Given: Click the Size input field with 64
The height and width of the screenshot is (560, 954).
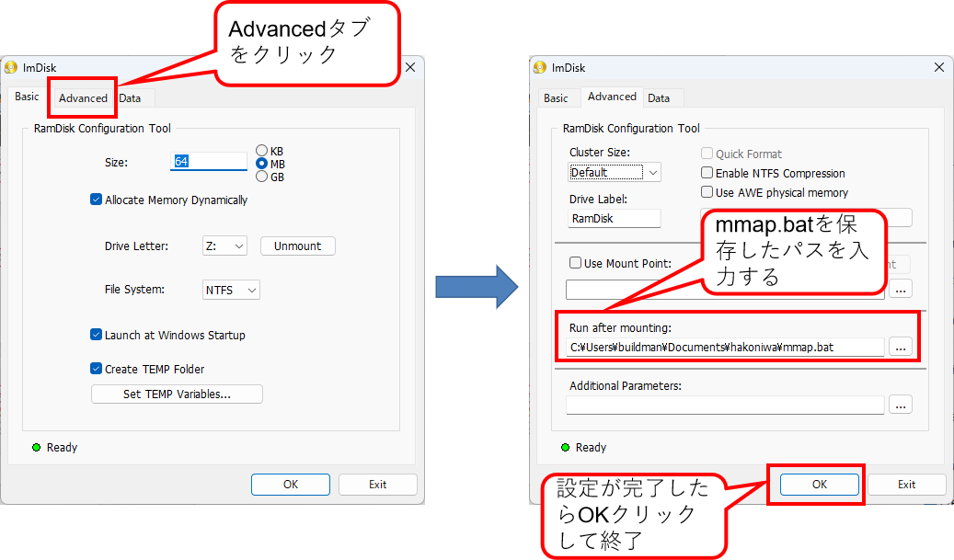Looking at the screenshot, I should [x=209, y=161].
